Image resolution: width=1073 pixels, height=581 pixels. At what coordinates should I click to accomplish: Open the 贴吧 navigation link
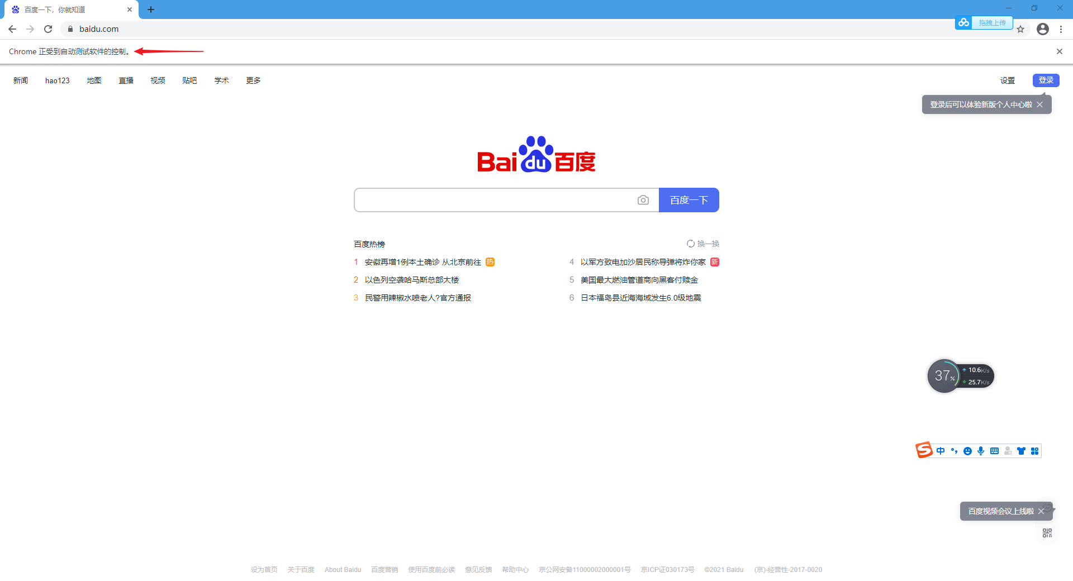point(189,80)
